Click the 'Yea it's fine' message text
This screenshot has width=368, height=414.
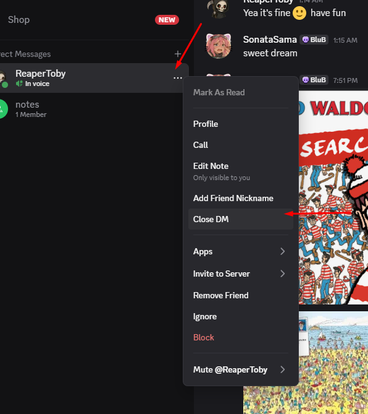coord(267,13)
